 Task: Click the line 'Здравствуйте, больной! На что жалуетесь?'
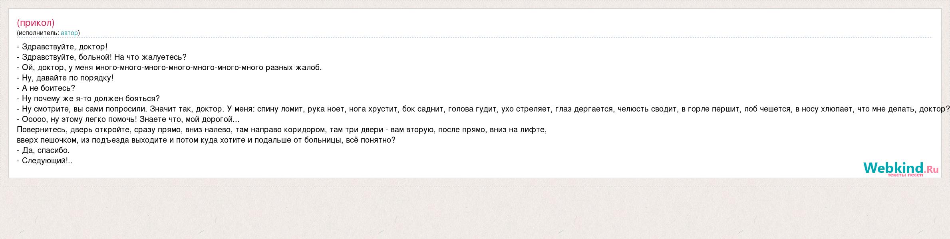click(x=102, y=57)
